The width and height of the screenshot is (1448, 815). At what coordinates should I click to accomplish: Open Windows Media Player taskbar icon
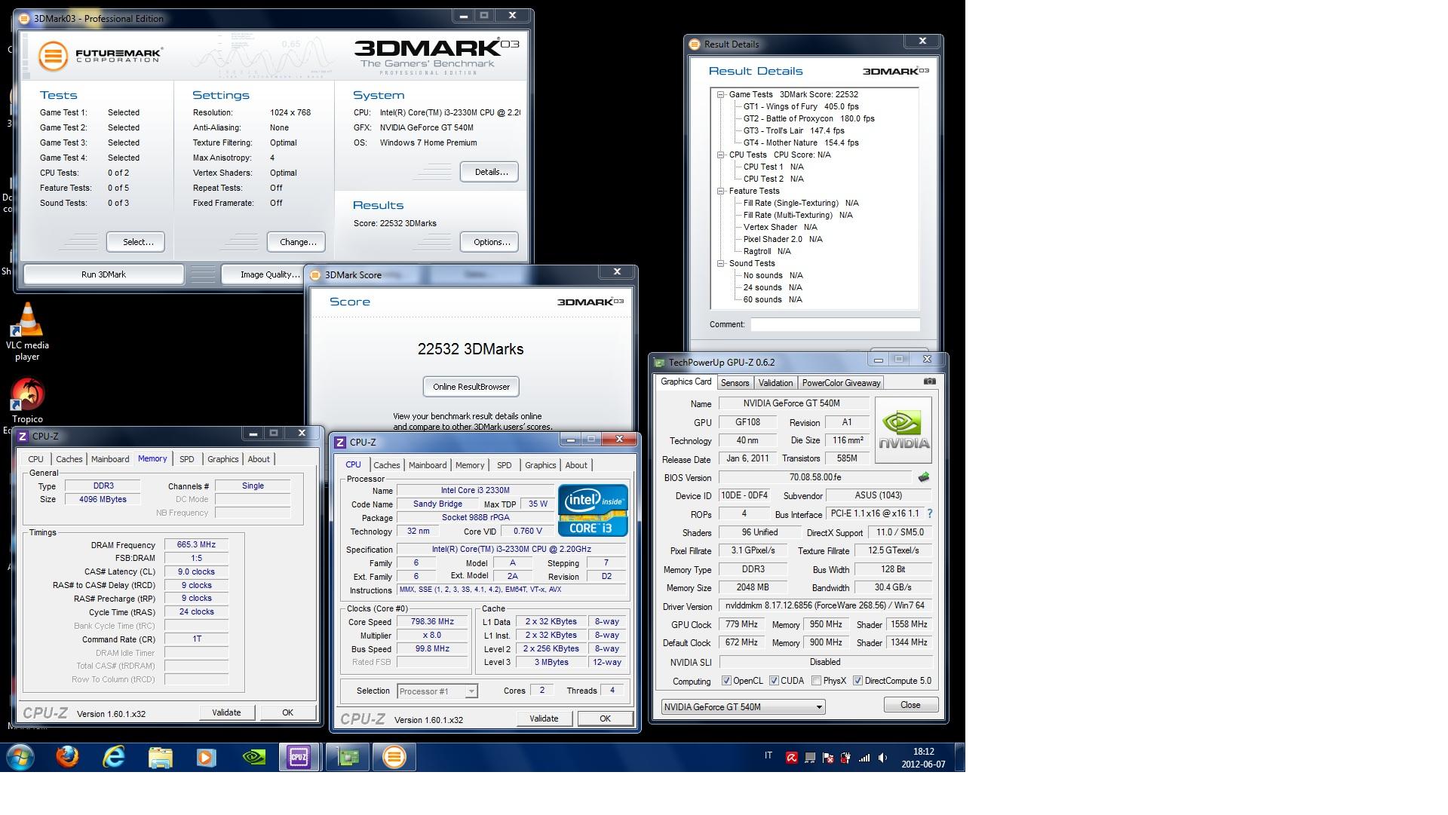pos(206,757)
